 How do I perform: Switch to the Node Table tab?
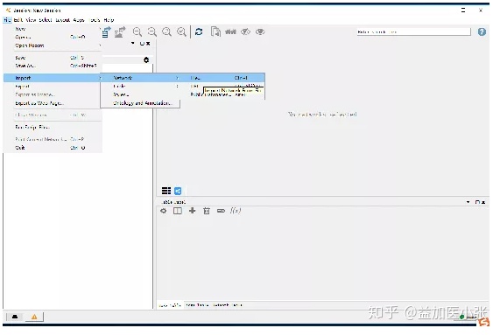click(170, 305)
